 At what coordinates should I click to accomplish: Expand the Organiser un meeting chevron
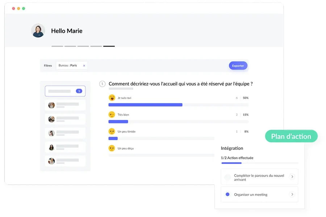pyautogui.click(x=292, y=194)
